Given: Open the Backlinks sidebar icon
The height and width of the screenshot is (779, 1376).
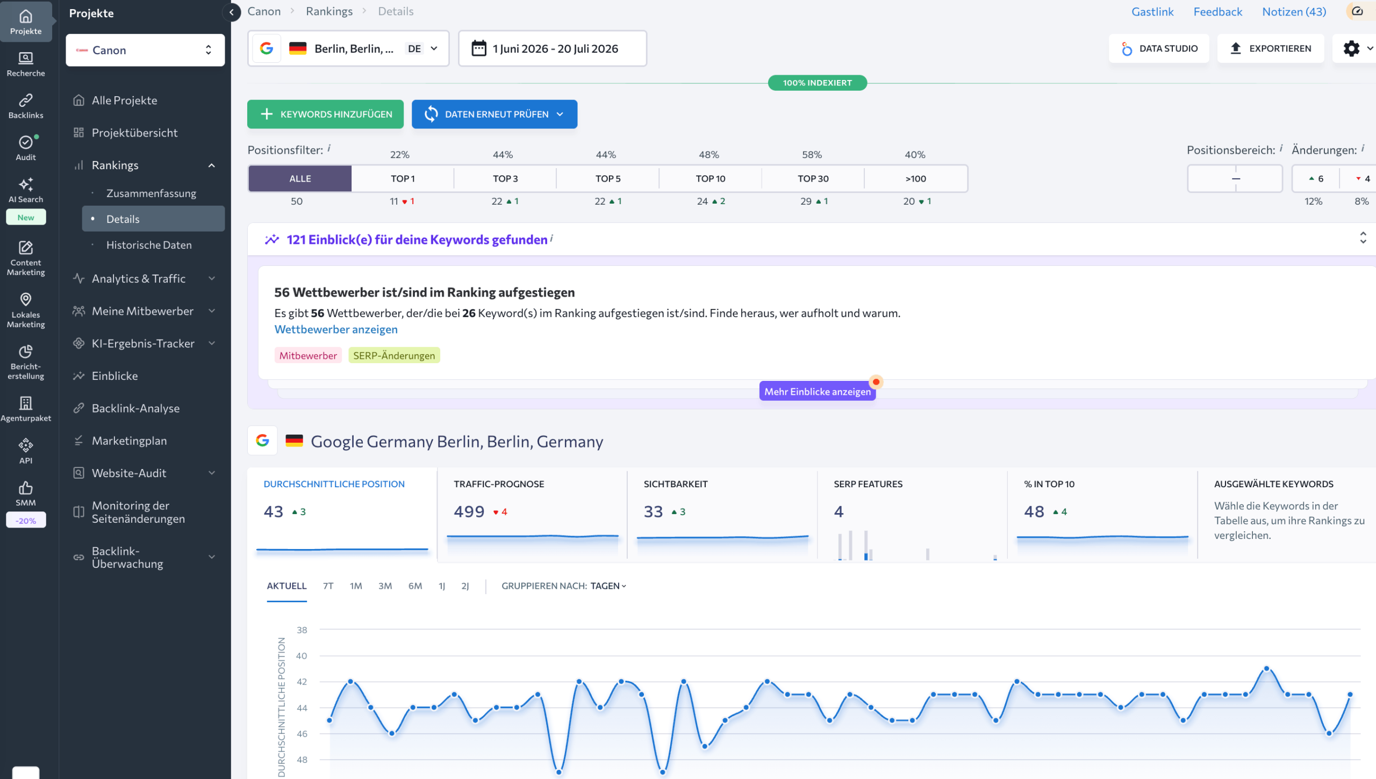Looking at the screenshot, I should (x=26, y=106).
